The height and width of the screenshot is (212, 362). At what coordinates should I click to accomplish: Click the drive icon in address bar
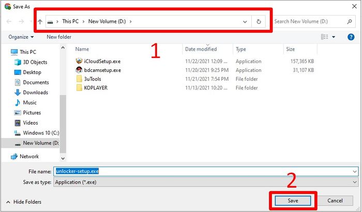50,22
